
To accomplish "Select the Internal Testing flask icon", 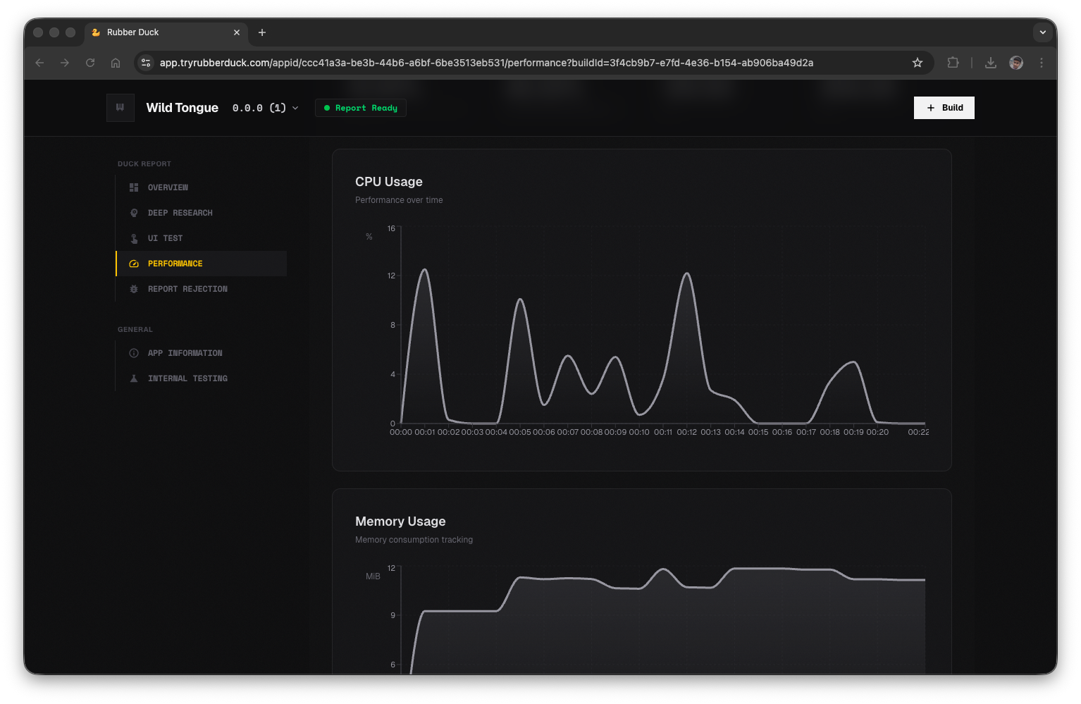I will (134, 378).
